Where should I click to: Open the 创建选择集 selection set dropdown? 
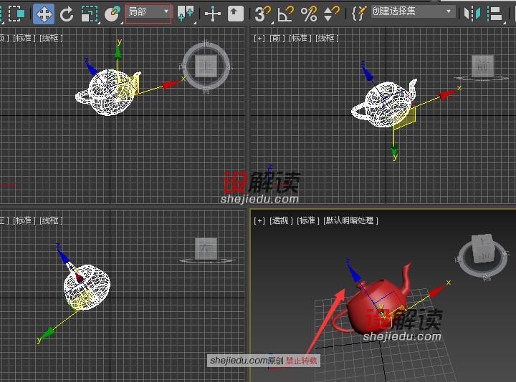coord(414,11)
